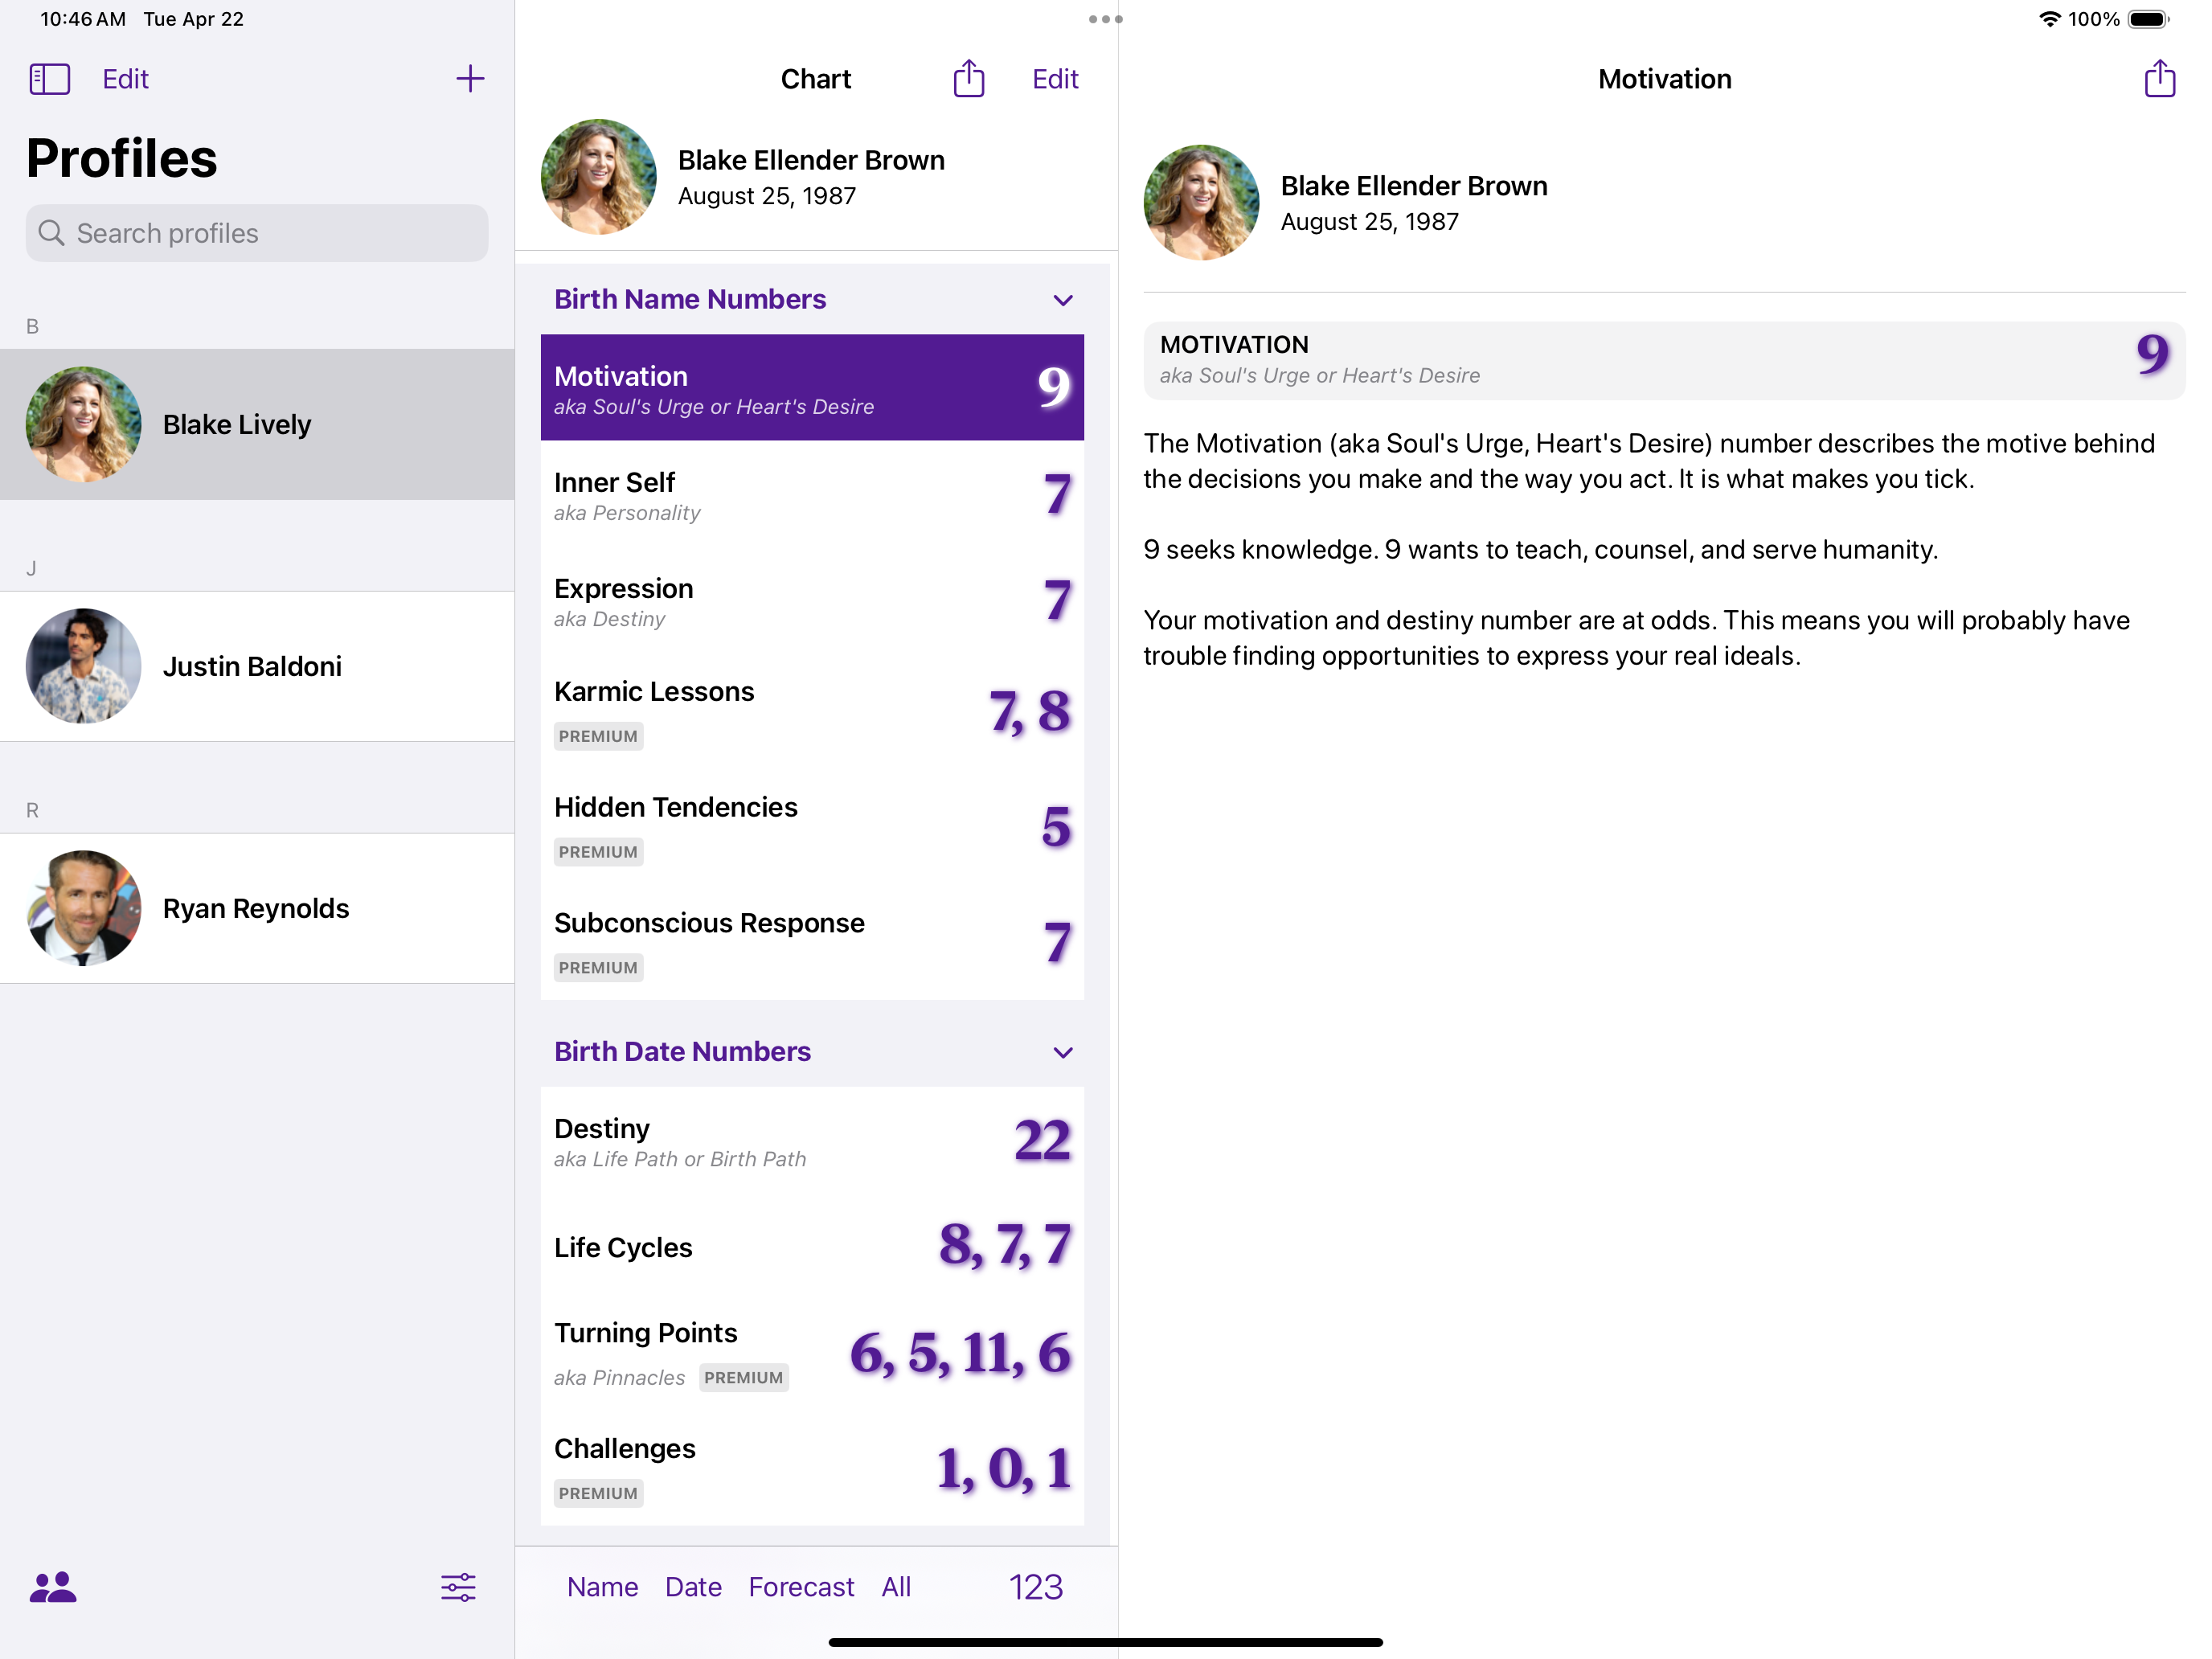The width and height of the screenshot is (2212, 1659).
Task: Open the settings sliders icon
Action: coord(458,1587)
